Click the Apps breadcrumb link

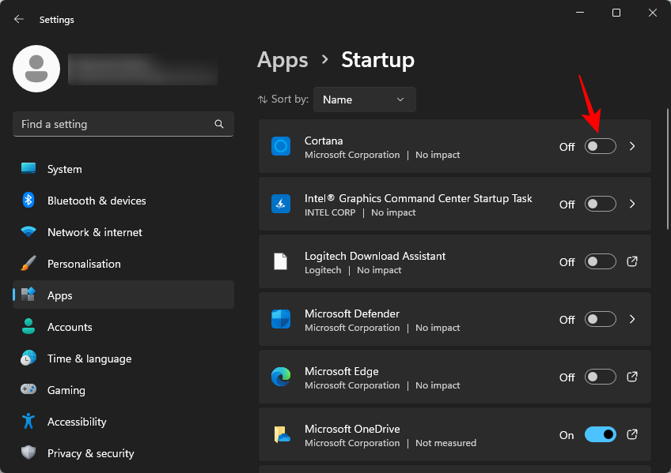click(282, 60)
